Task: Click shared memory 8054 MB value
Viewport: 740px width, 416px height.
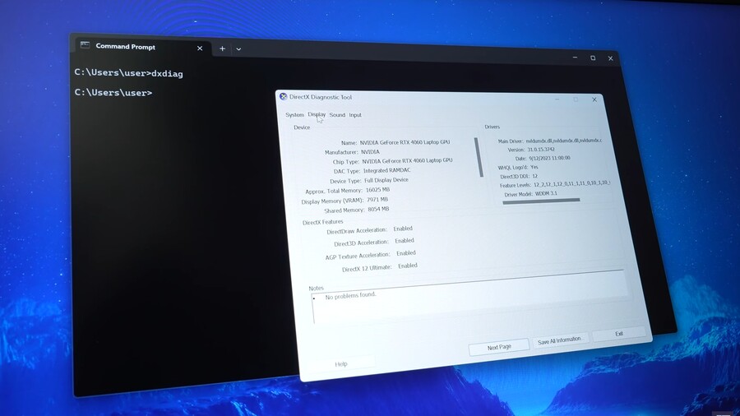Action: click(378, 210)
